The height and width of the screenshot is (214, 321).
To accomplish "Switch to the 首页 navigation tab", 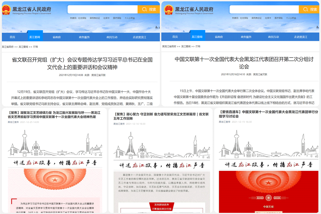I will (x=12, y=37).
